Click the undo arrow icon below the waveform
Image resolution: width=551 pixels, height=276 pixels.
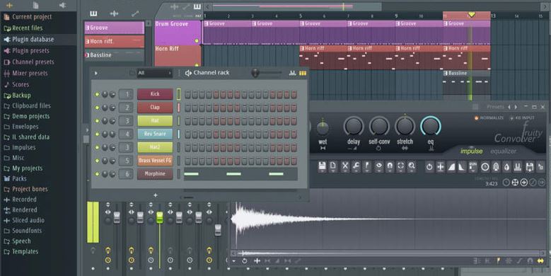click(244, 261)
